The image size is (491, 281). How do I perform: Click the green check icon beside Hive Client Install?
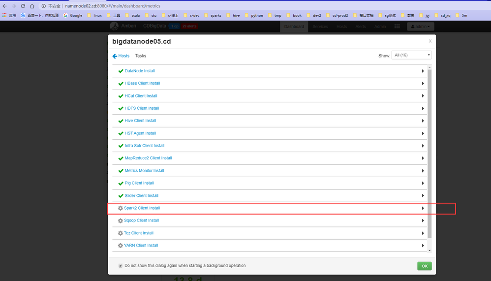pos(121,121)
